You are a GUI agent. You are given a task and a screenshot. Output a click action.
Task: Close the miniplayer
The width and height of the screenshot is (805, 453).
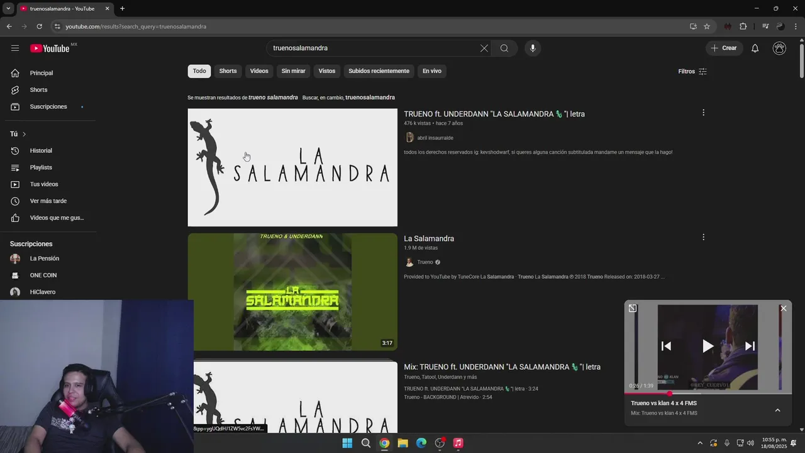pyautogui.click(x=784, y=308)
